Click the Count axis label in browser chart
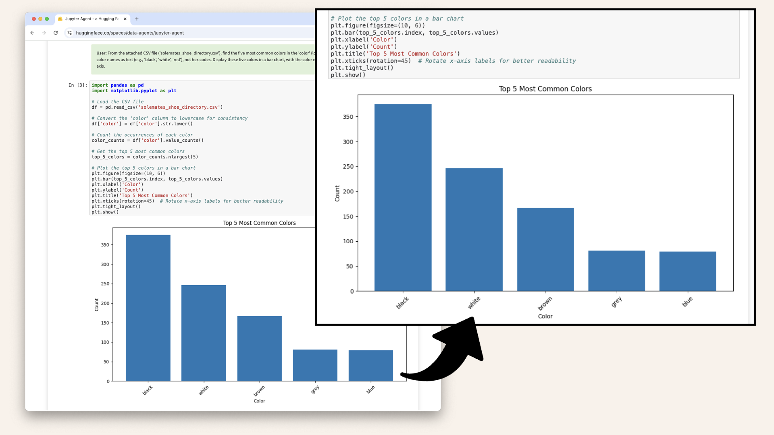 click(96, 304)
